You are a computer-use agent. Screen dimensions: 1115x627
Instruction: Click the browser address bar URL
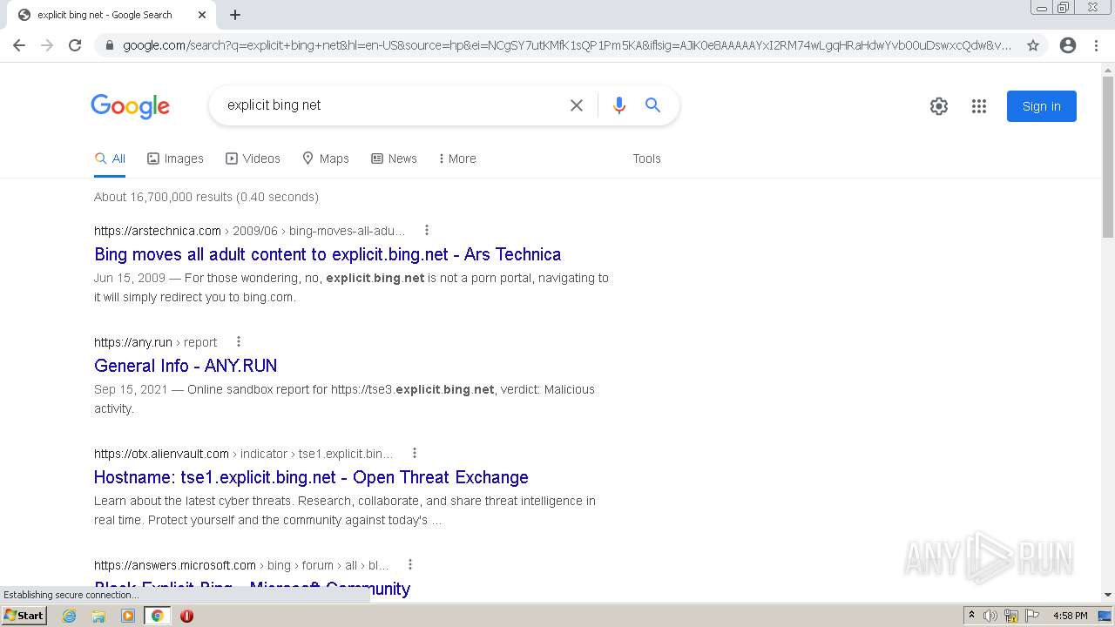click(x=566, y=45)
